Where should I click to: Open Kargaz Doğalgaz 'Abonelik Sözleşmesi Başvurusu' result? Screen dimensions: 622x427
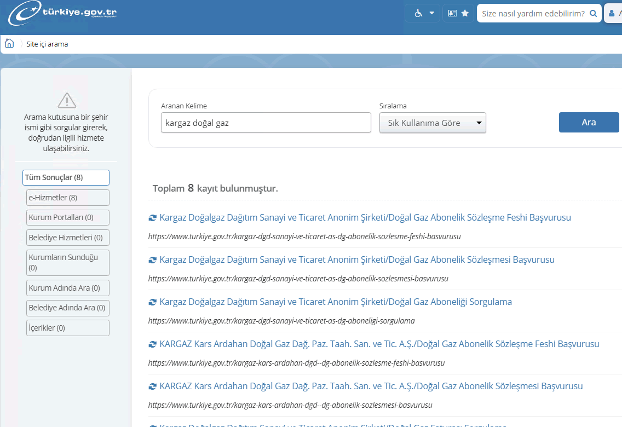coord(357,259)
